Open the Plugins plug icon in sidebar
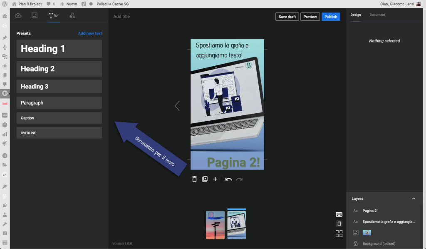 5,206
